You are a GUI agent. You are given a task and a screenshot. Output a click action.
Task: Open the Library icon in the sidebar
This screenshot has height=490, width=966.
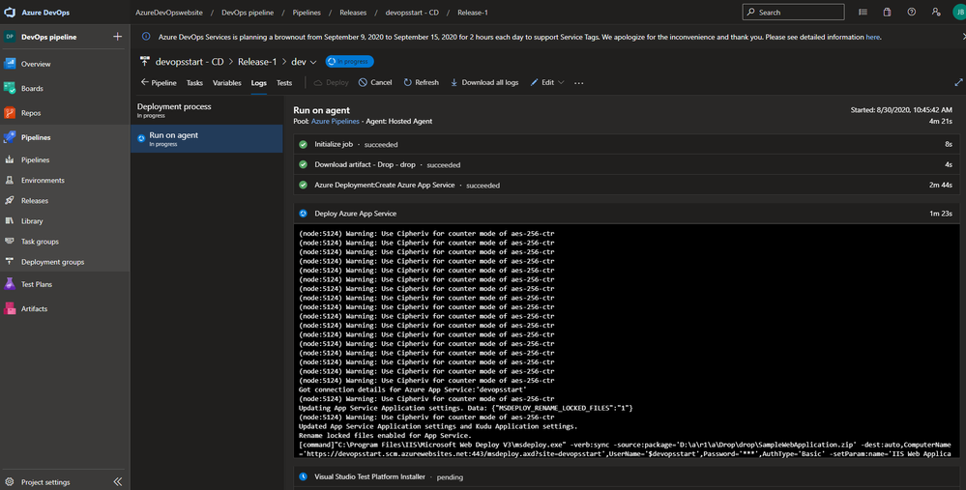point(10,220)
